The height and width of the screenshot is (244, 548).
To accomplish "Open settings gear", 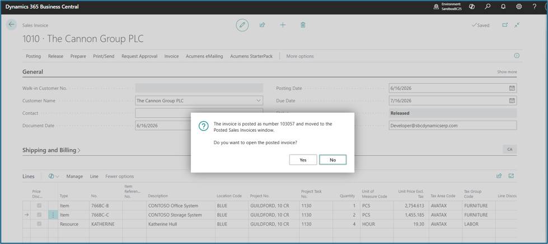I will click(519, 7).
